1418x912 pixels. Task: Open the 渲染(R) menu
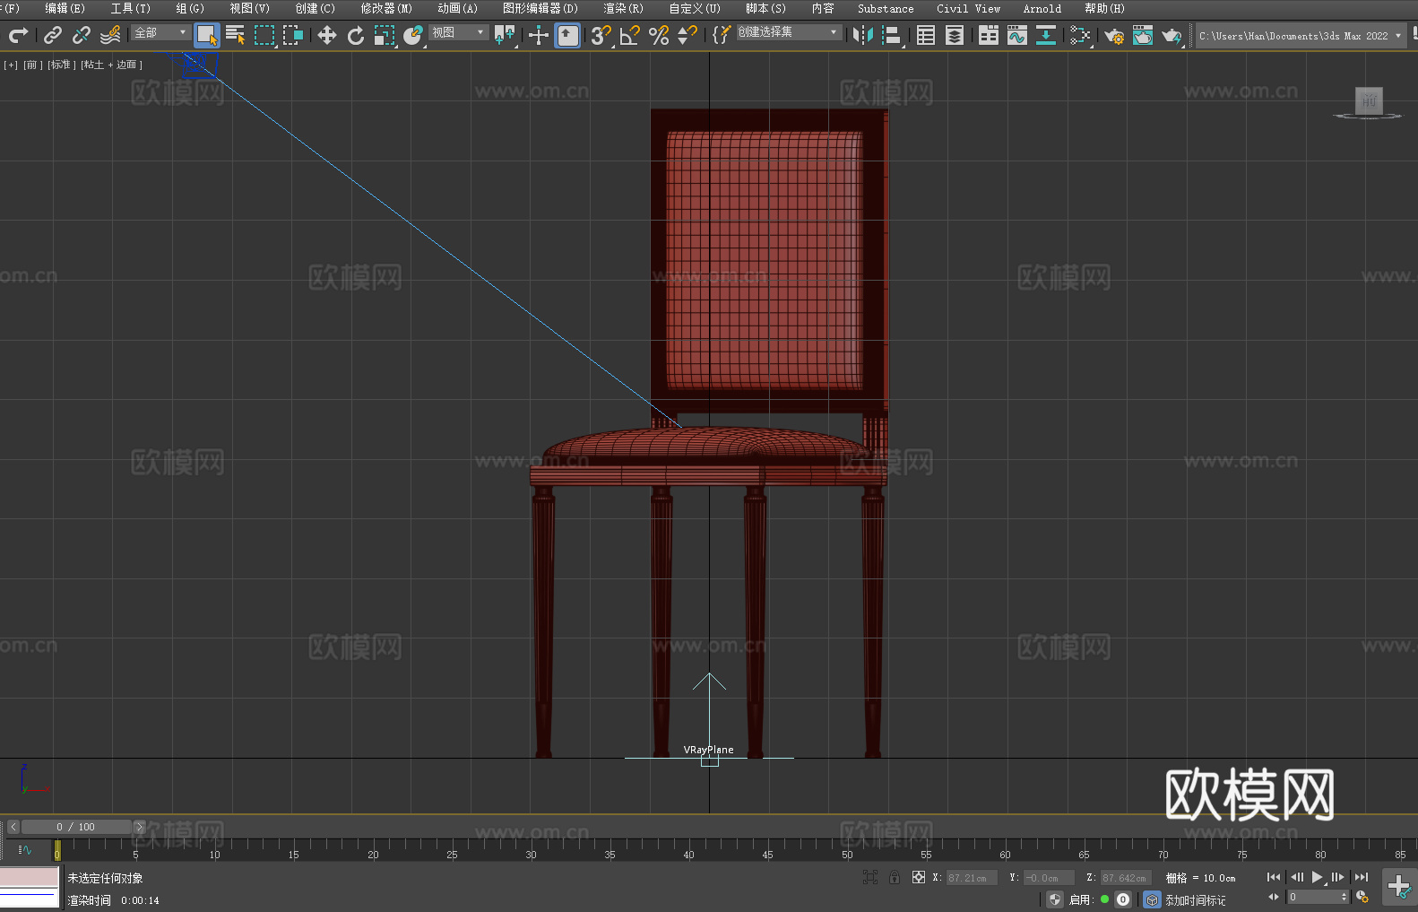[x=623, y=9]
